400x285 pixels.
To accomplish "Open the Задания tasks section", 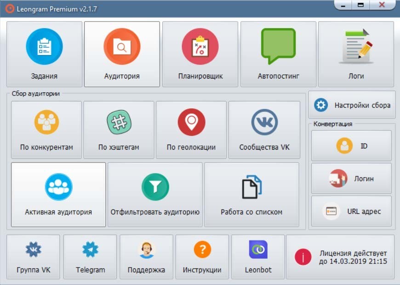I will [44, 54].
